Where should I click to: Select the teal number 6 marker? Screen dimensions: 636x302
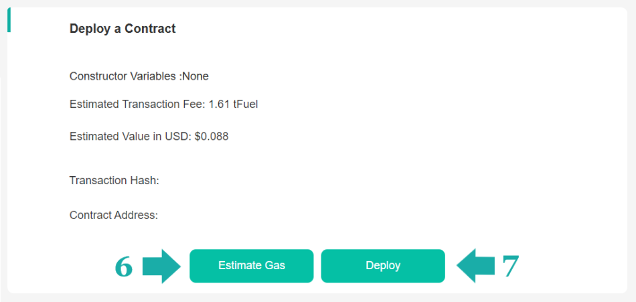124,267
